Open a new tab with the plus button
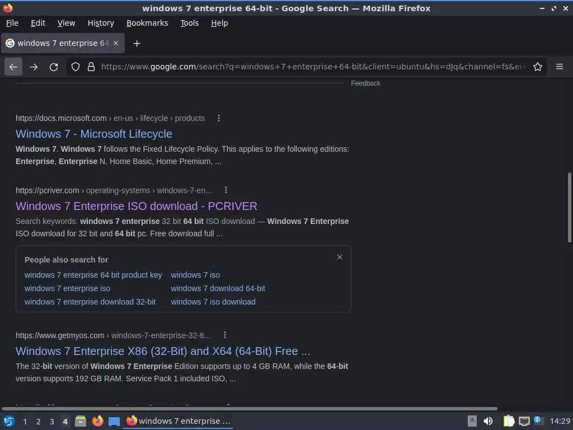Viewport: 573px width, 430px height. tap(137, 44)
